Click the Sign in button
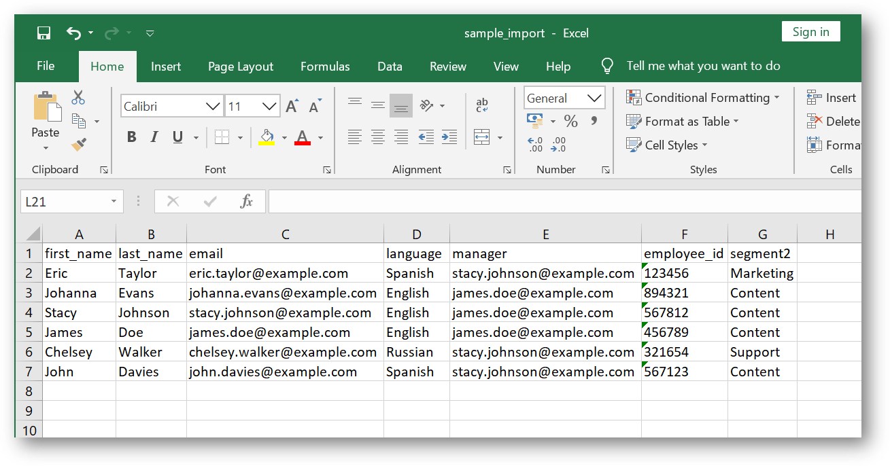This screenshot has width=890, height=466. tap(810, 31)
